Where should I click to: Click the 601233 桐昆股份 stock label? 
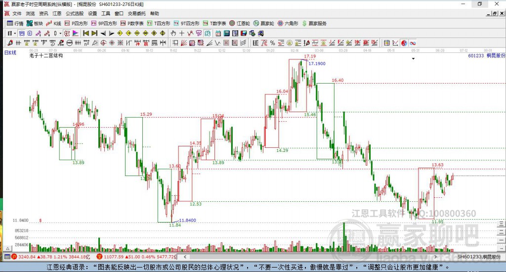coord(486,55)
